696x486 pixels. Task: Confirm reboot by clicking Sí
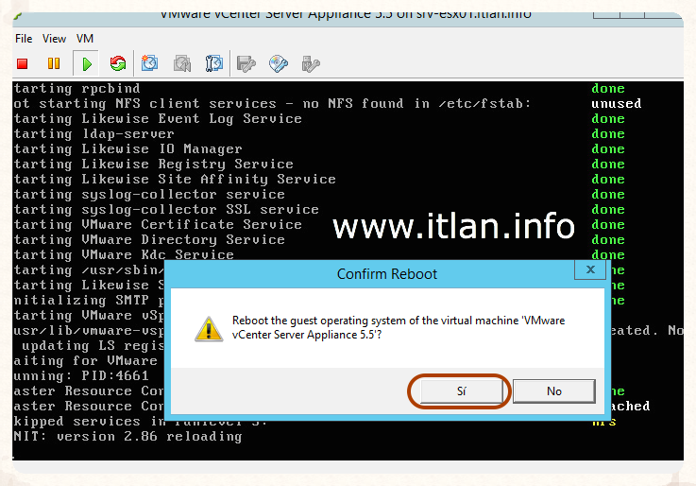(461, 391)
